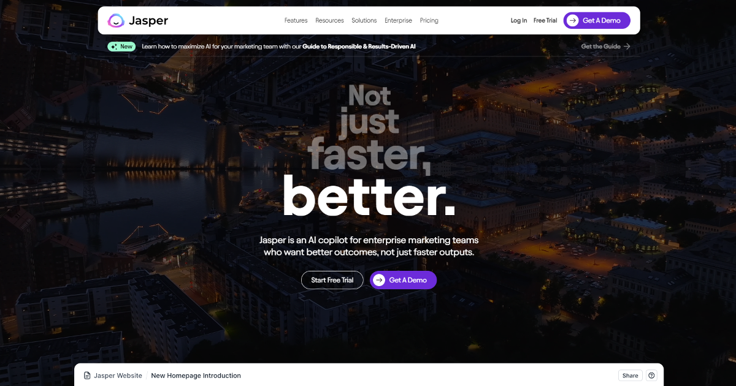Click the Free Trial link in header
Screen dimensions: 736x386
point(545,20)
